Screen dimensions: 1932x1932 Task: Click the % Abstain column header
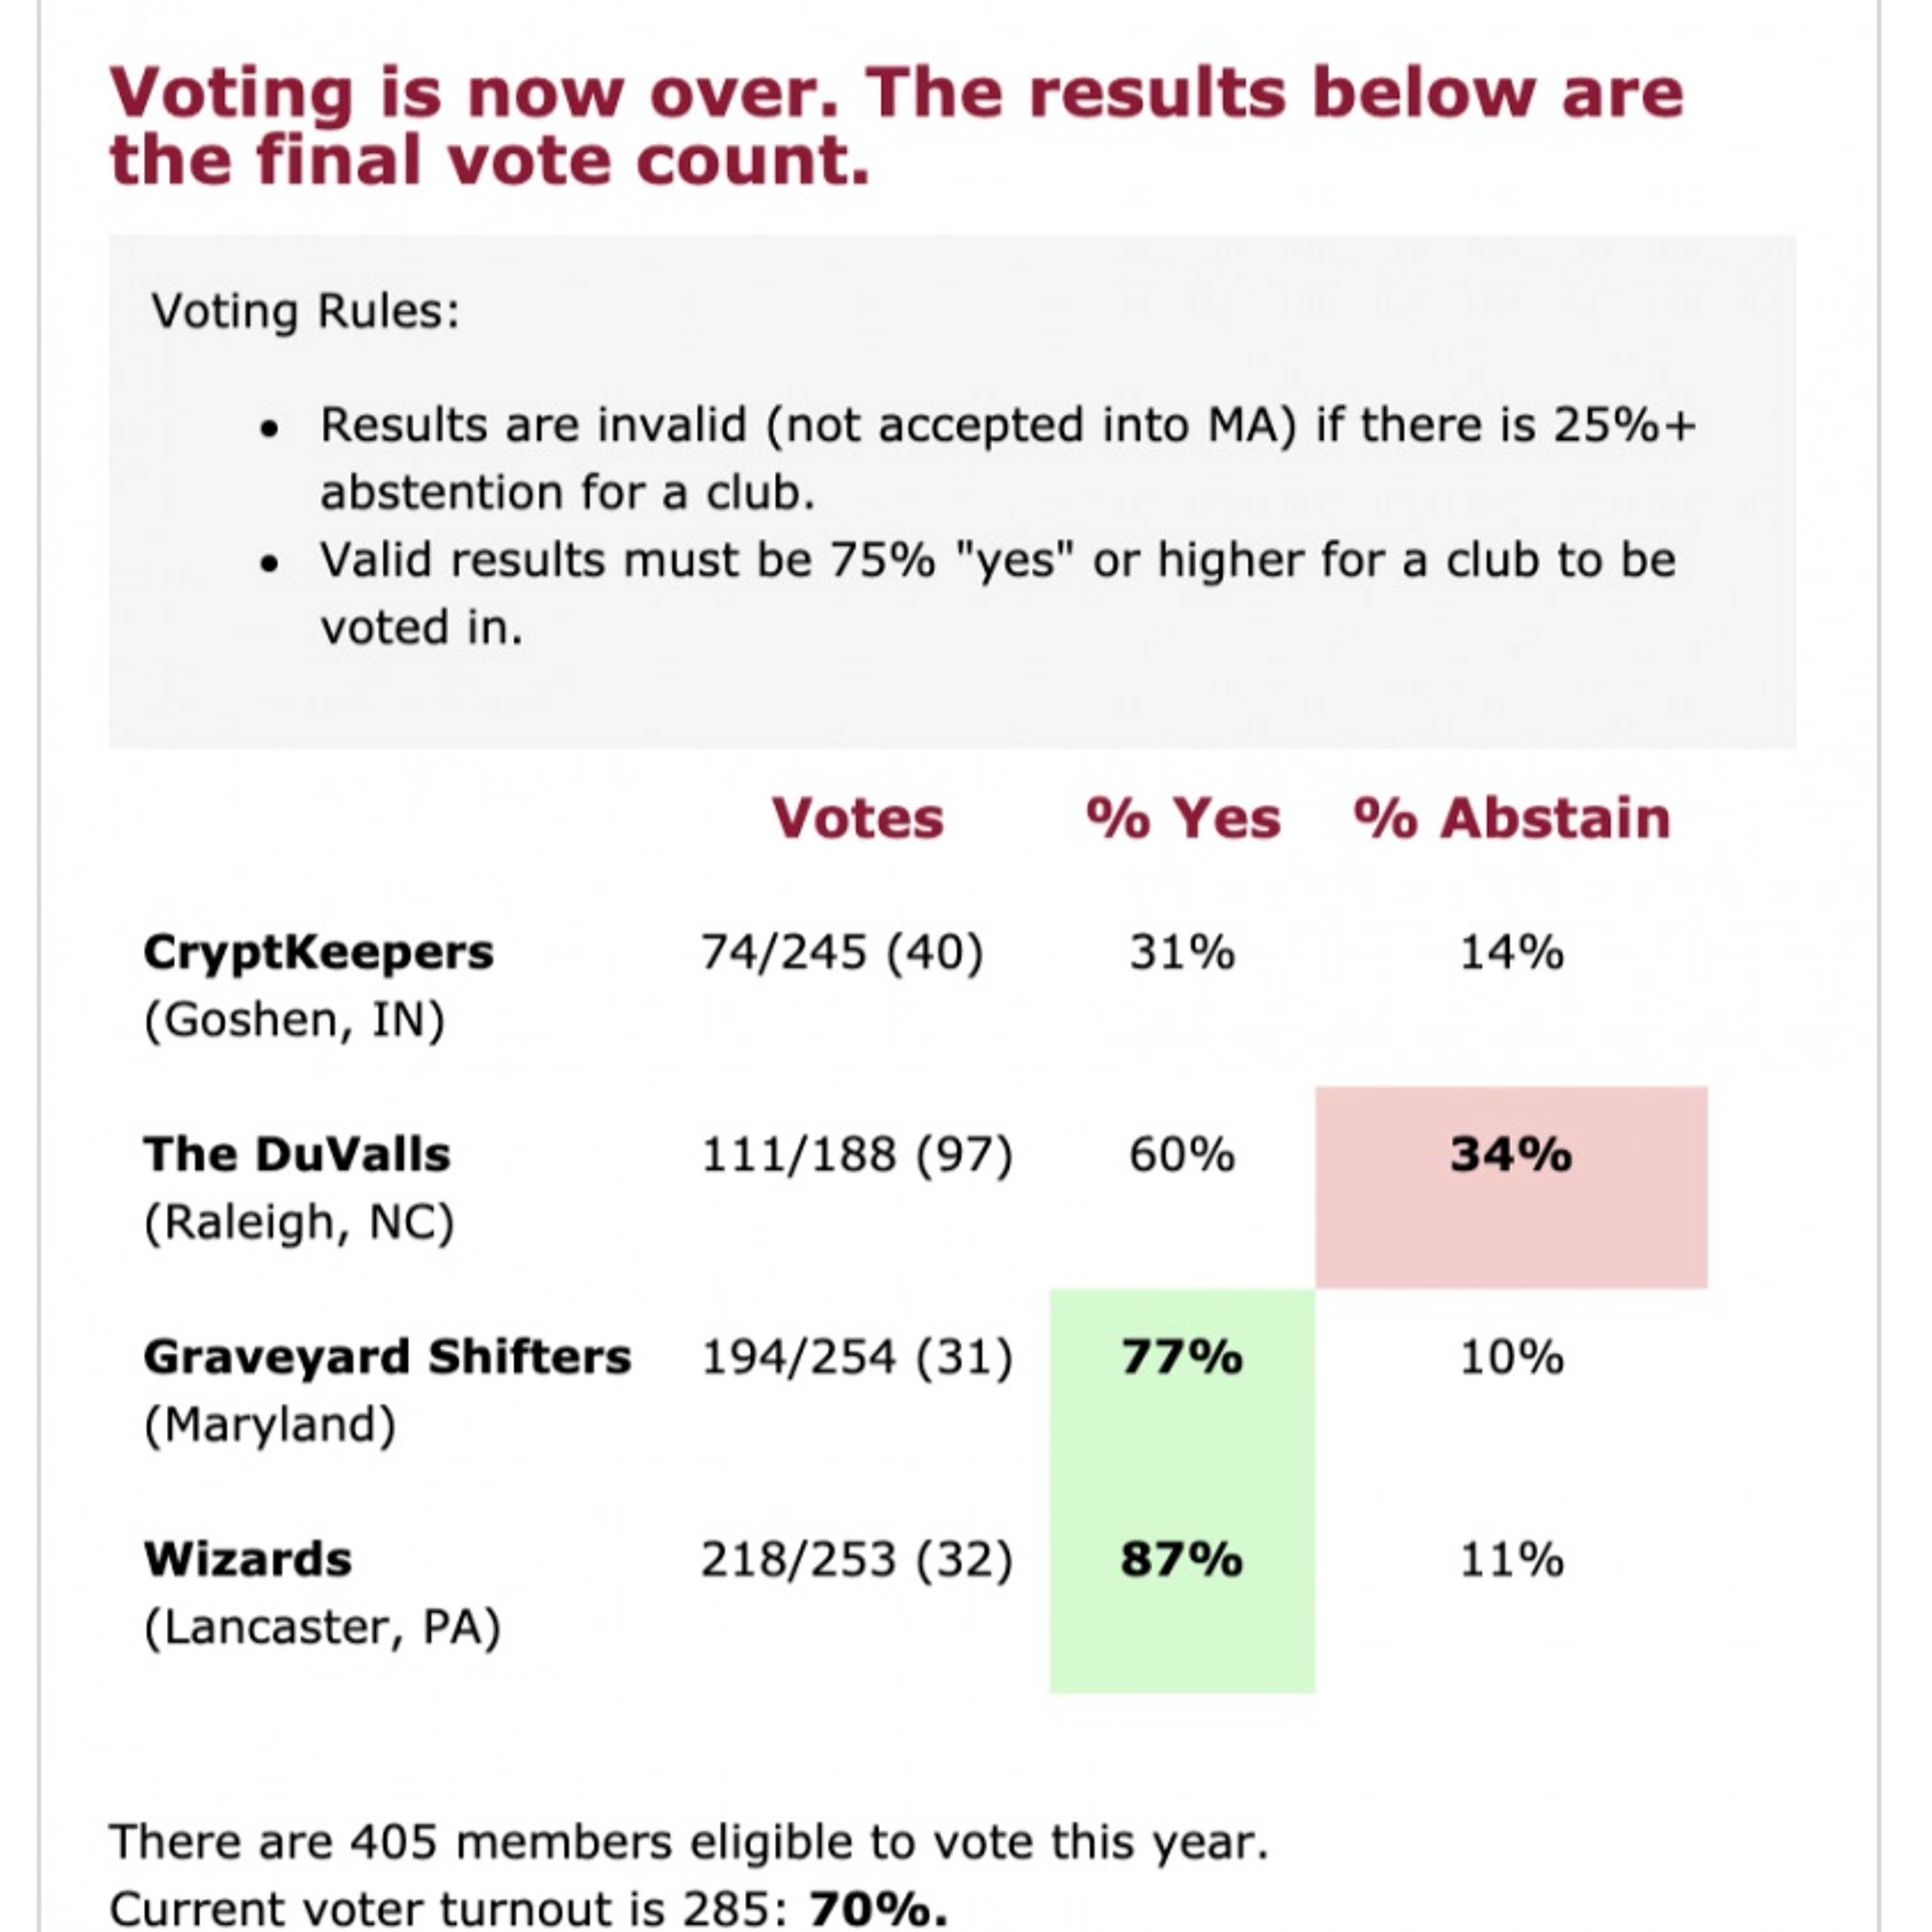pos(1511,818)
